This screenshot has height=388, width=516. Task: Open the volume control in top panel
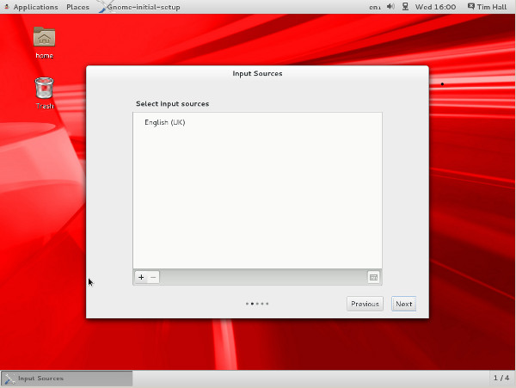tap(390, 7)
